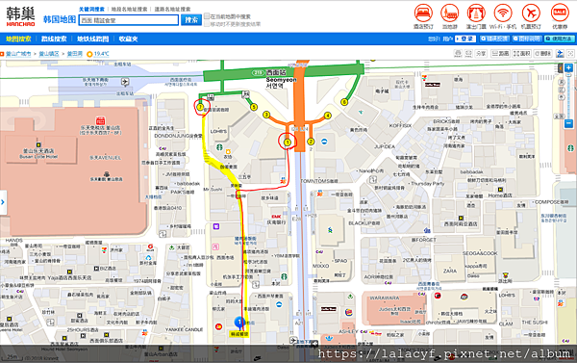Image resolution: width=577 pixels, height=363 pixels.
Task: Click the WARAWARA label on map
Action: (384, 298)
